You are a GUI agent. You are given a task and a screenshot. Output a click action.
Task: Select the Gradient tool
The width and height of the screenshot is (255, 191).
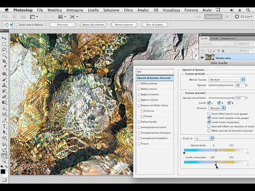[4, 102]
